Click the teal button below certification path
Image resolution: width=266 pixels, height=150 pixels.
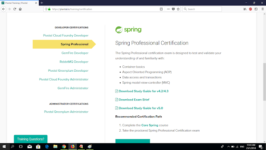click(133, 141)
